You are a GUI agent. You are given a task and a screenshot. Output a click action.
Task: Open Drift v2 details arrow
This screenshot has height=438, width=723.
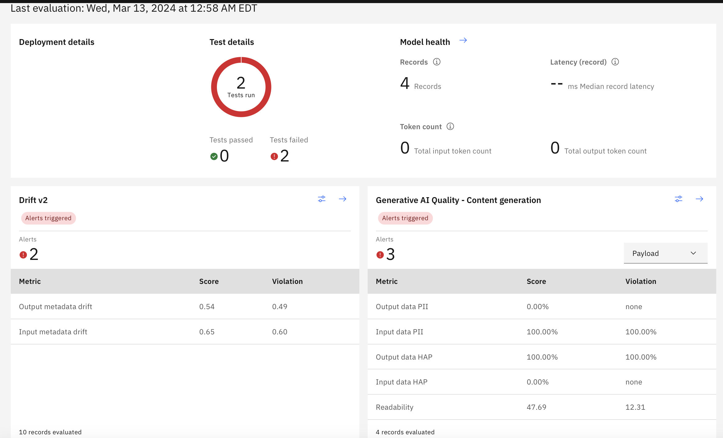[342, 199]
